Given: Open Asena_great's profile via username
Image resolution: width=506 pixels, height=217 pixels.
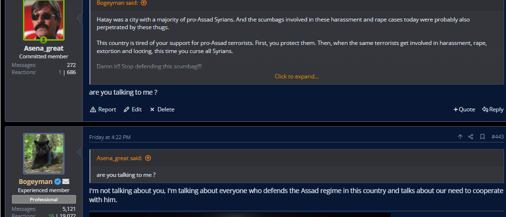Looking at the screenshot, I should 44,48.
